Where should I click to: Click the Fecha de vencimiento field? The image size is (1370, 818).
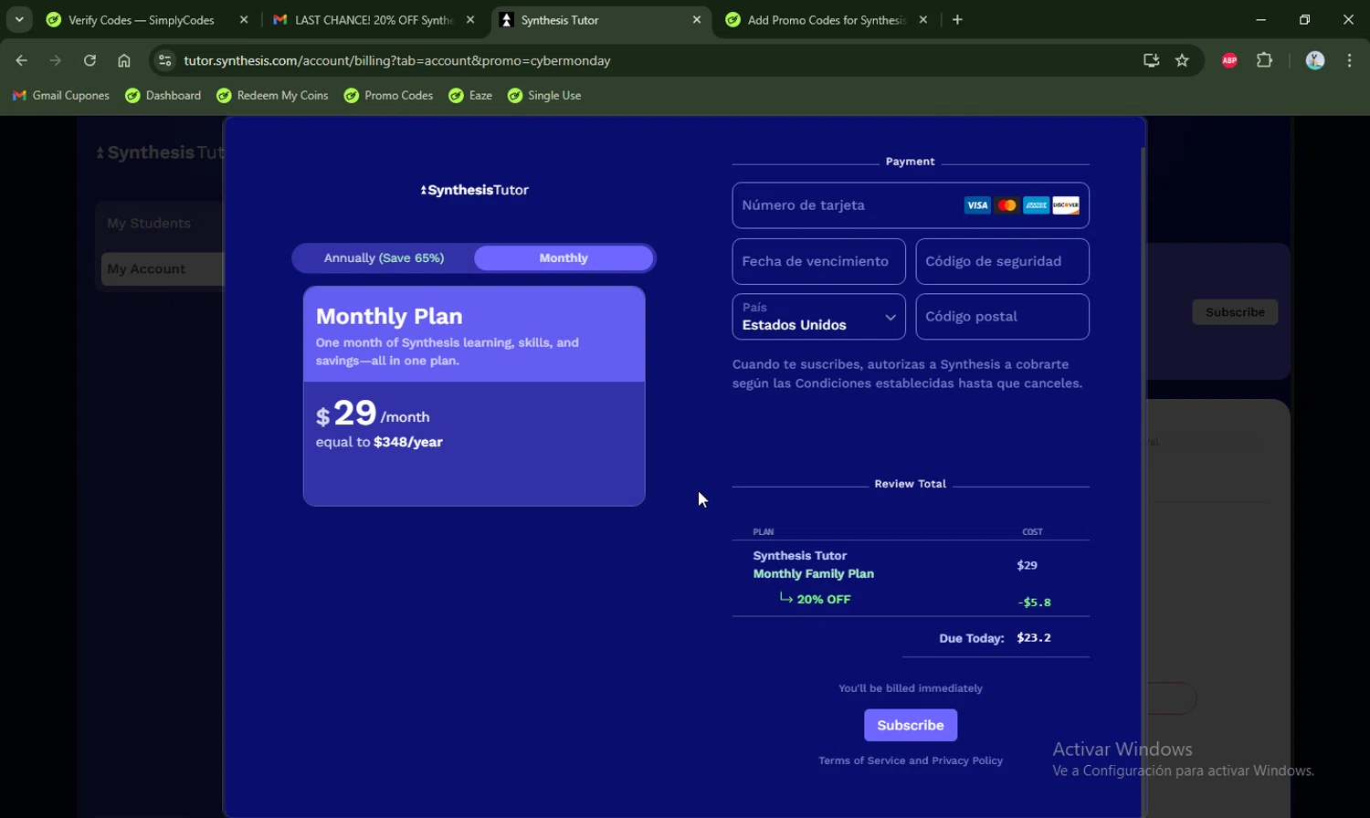(818, 261)
